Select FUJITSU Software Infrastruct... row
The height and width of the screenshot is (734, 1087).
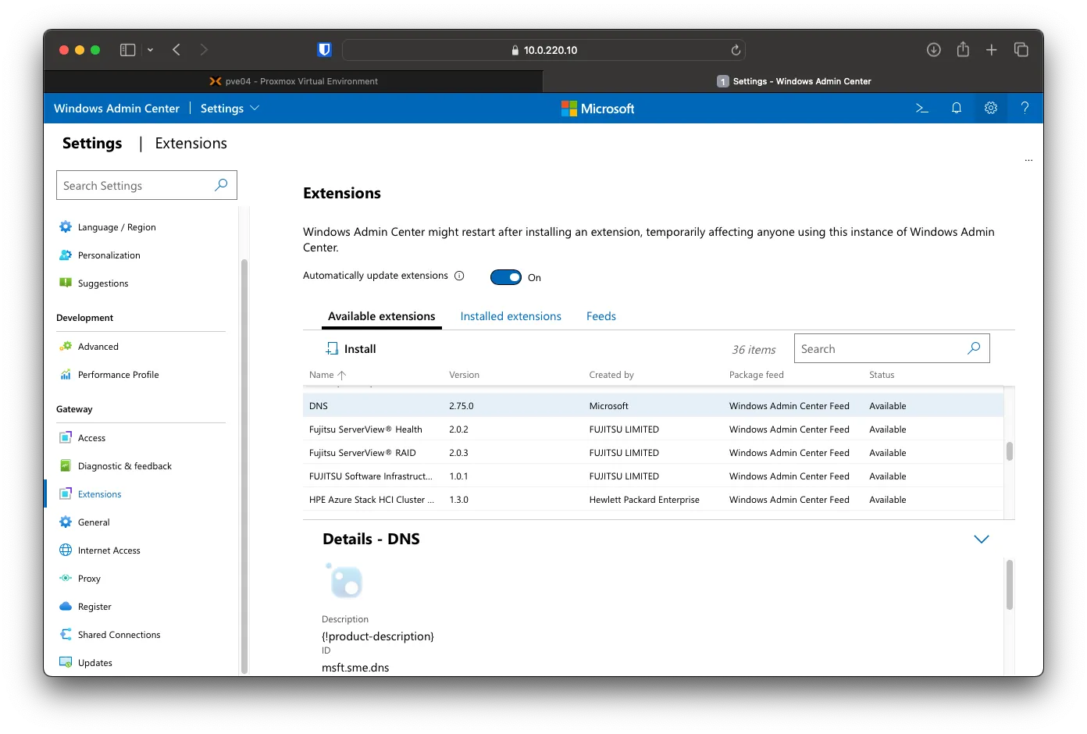tap(653, 476)
